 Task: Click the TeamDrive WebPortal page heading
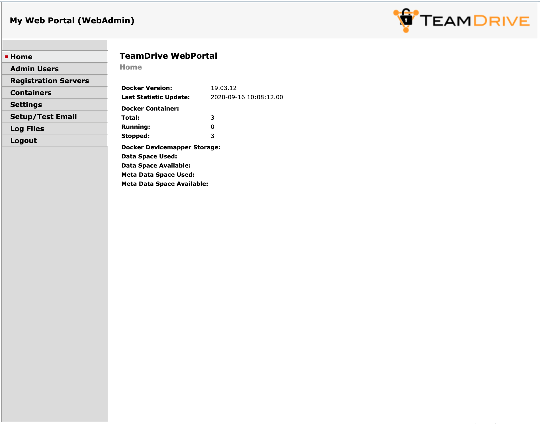point(168,56)
